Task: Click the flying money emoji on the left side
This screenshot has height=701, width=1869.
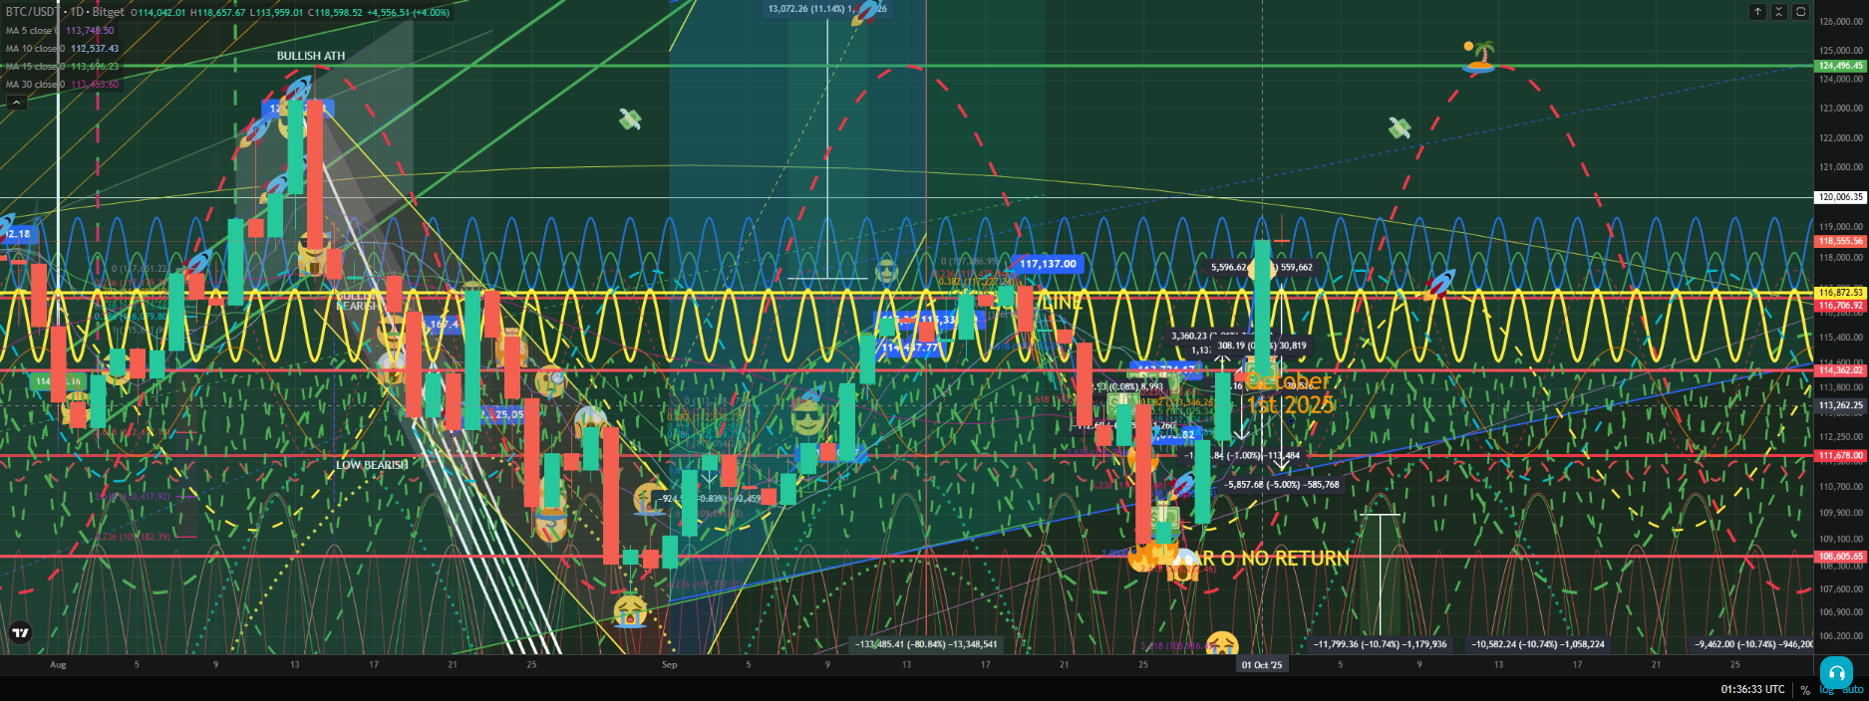Action: click(630, 120)
